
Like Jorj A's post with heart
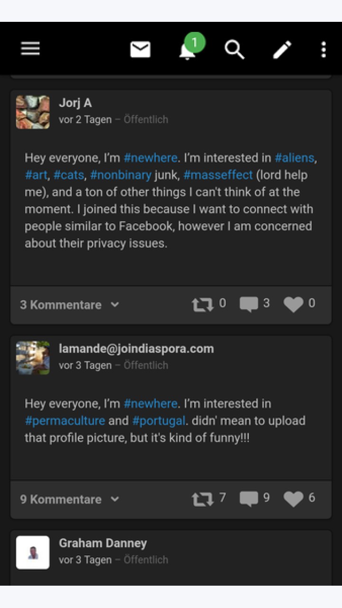pos(293,304)
